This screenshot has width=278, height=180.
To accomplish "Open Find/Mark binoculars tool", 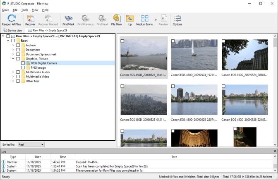I will pyautogui.click(x=68, y=19).
